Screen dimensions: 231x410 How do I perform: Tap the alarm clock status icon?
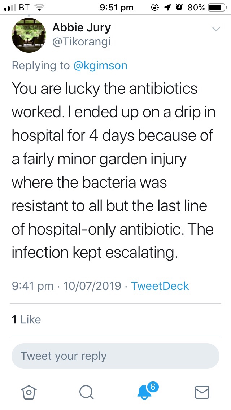click(x=179, y=8)
